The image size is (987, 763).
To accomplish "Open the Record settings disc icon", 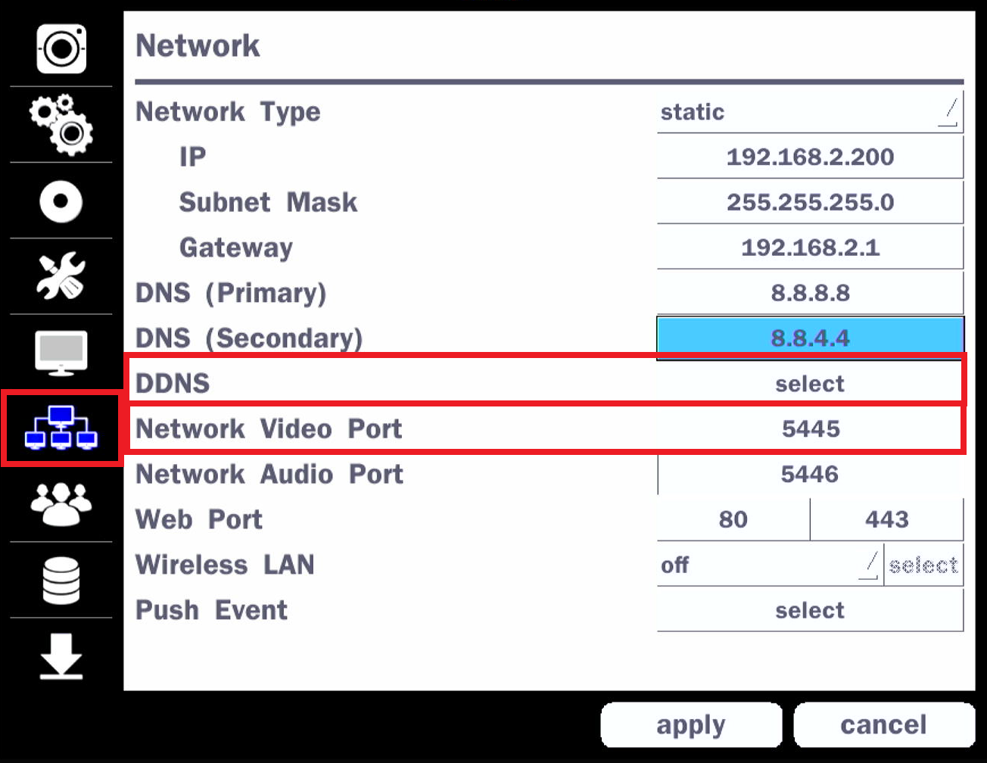I will tap(61, 201).
